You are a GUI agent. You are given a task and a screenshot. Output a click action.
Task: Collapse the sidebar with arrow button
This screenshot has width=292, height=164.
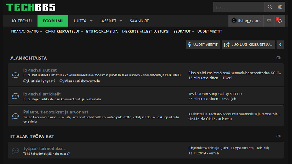click(x=280, y=44)
